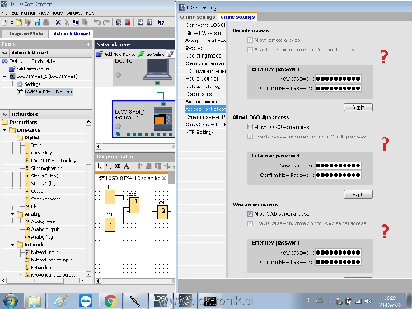The image size is (412, 309).
Task: Select FTP Settings in settings list
Action: pyautogui.click(x=200, y=133)
